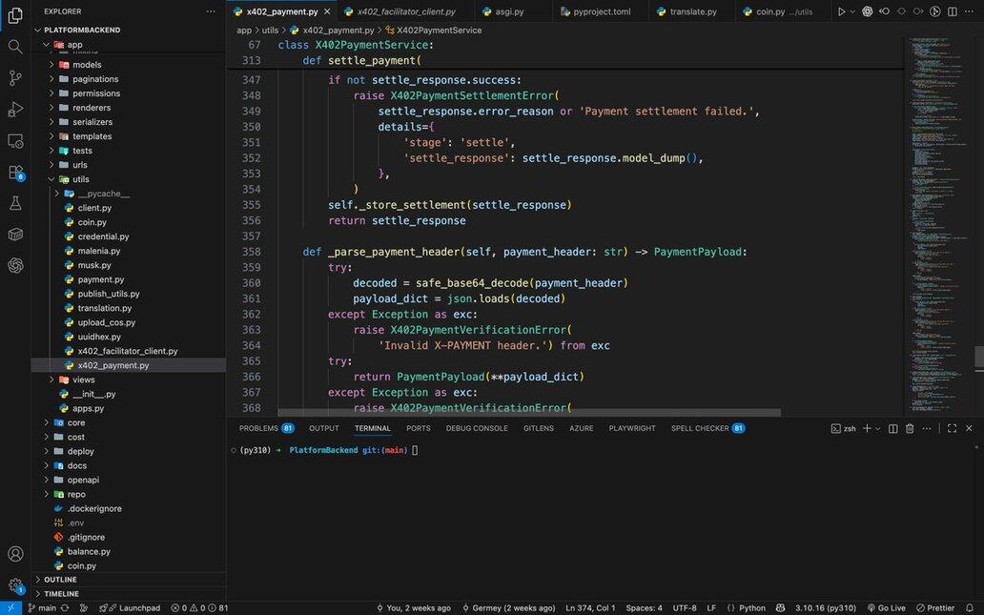Open payment.py in the file explorer
This screenshot has height=615, width=984.
[x=101, y=279]
